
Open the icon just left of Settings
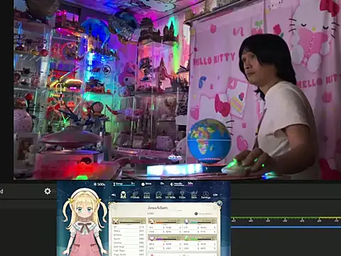(194, 195)
